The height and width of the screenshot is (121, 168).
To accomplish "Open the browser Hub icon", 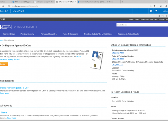I will coord(161,6).
